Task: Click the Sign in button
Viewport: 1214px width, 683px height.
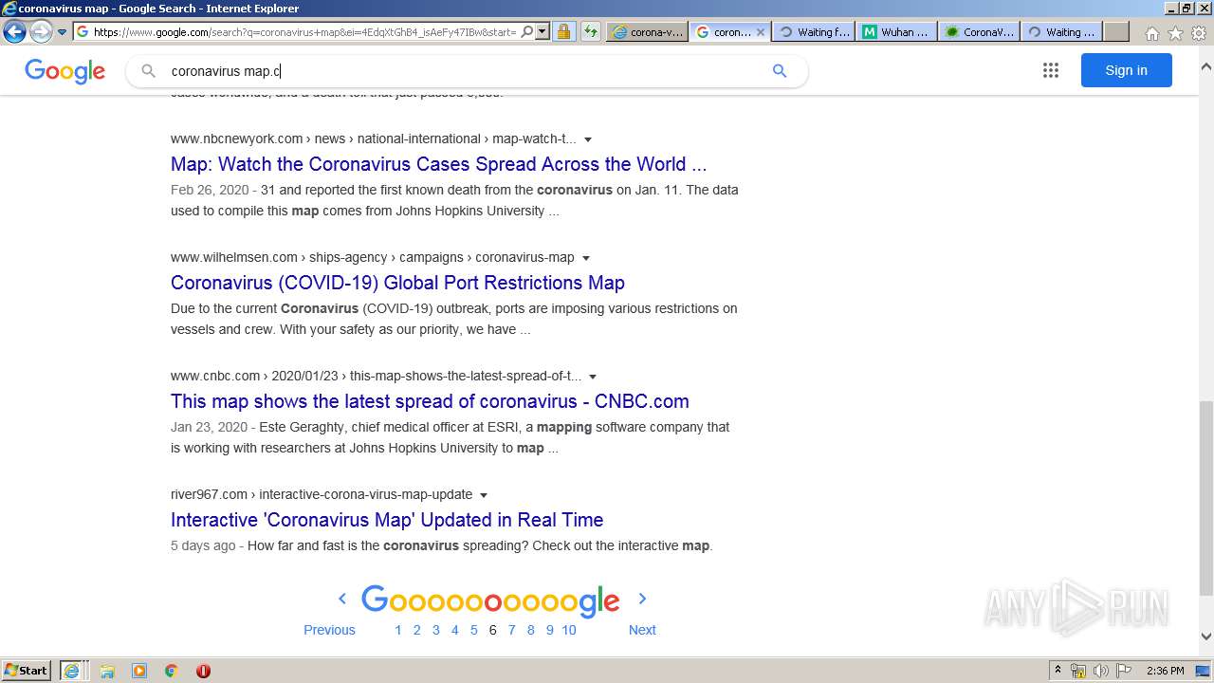Action: coord(1126,70)
